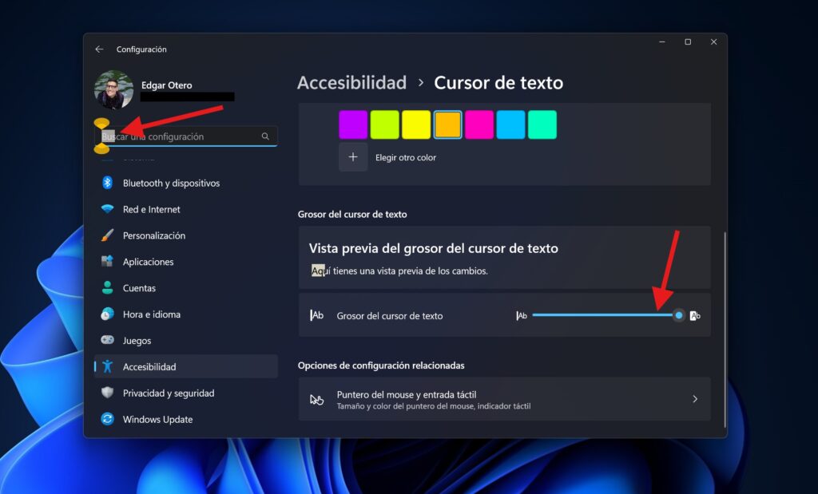Click the chevron on Puntero del mouse row

[x=695, y=399]
